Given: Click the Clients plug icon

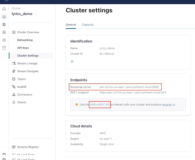Looking at the screenshot, I should tap(14, 102).
